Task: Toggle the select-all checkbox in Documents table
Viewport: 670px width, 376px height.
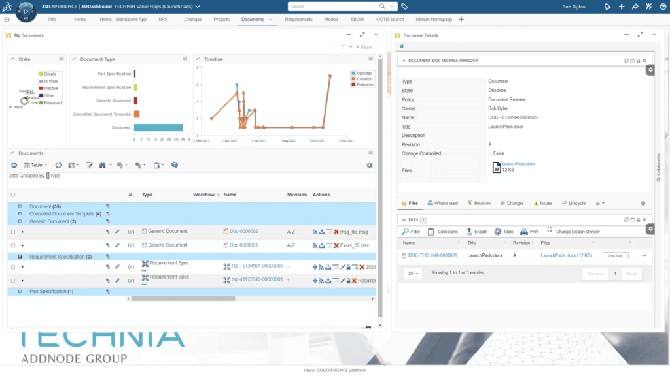Action: [13, 195]
